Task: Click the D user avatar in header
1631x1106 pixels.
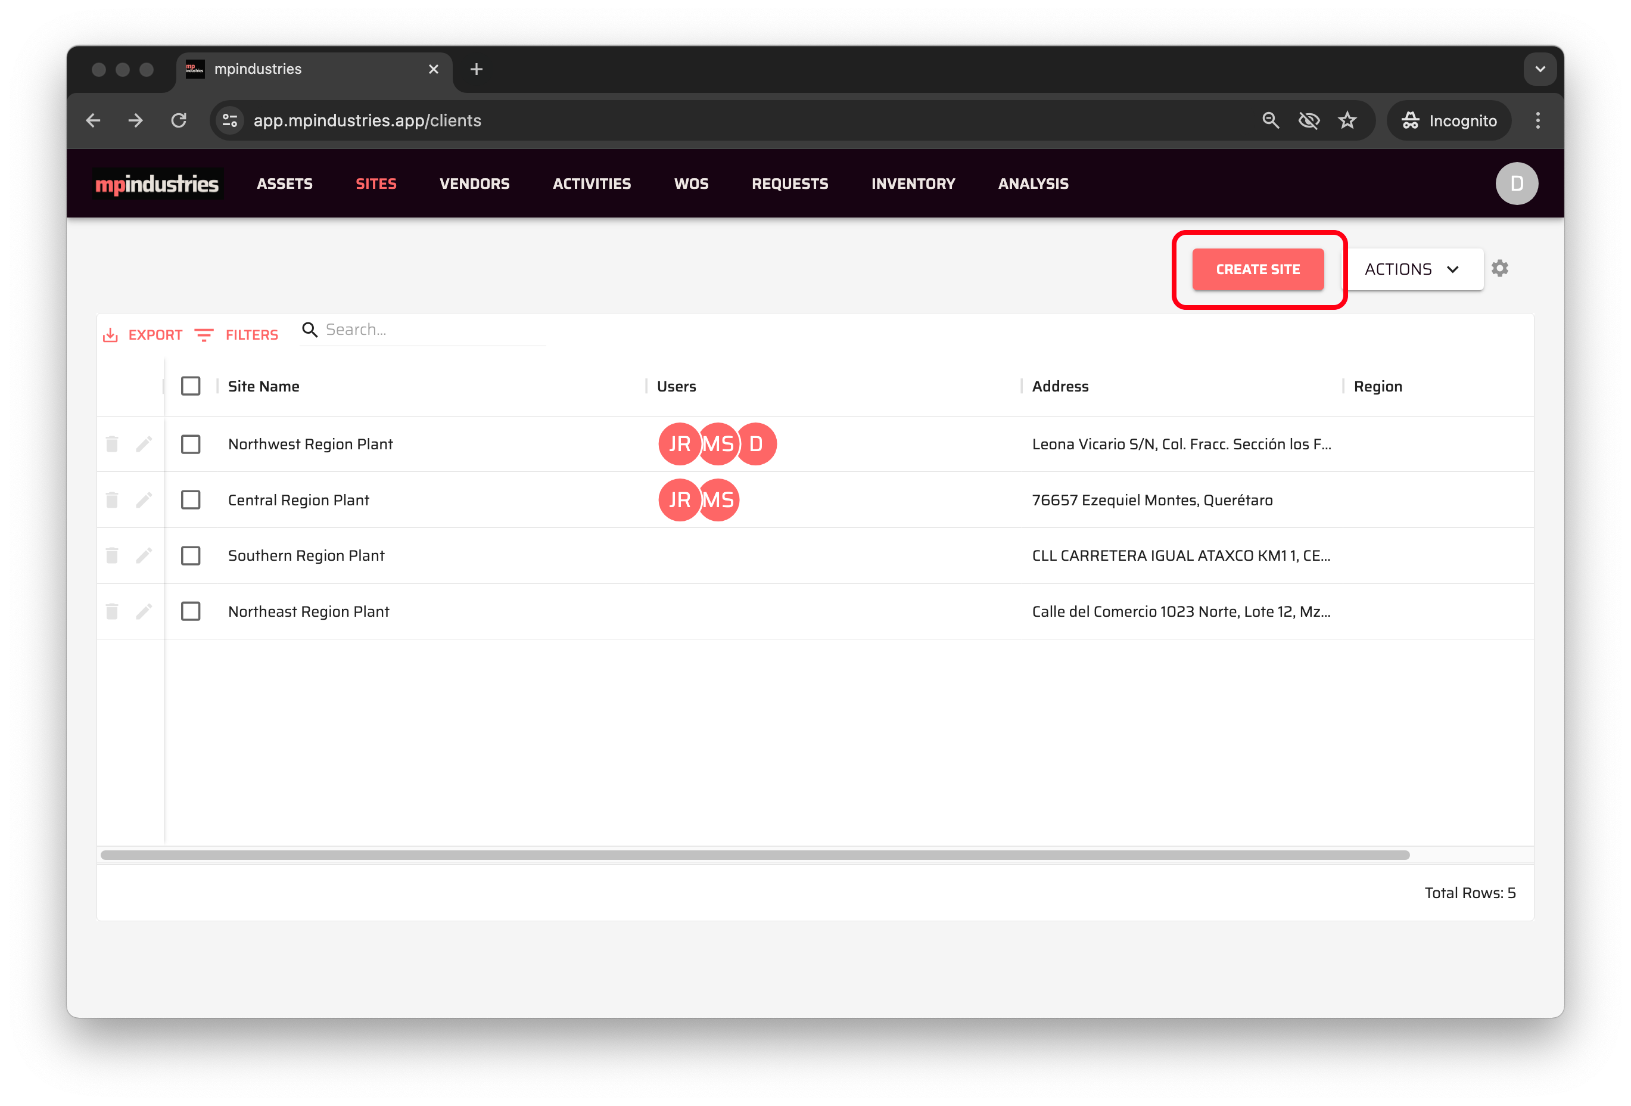Action: 1516,184
